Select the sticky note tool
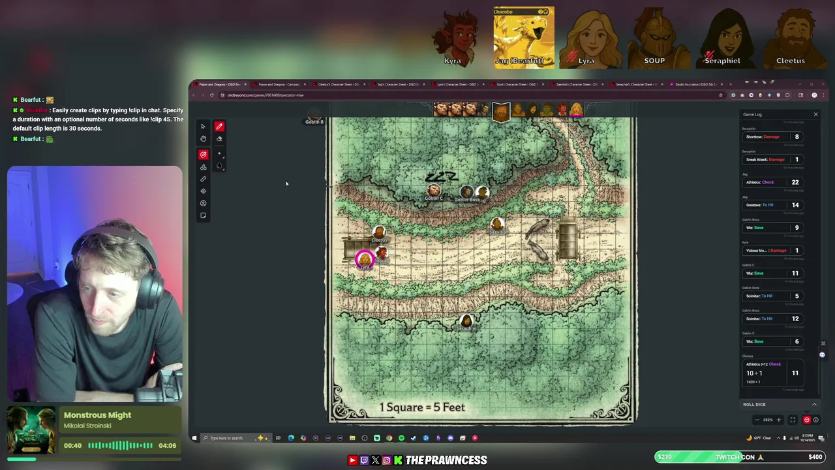This screenshot has height=470, width=835. [203, 215]
